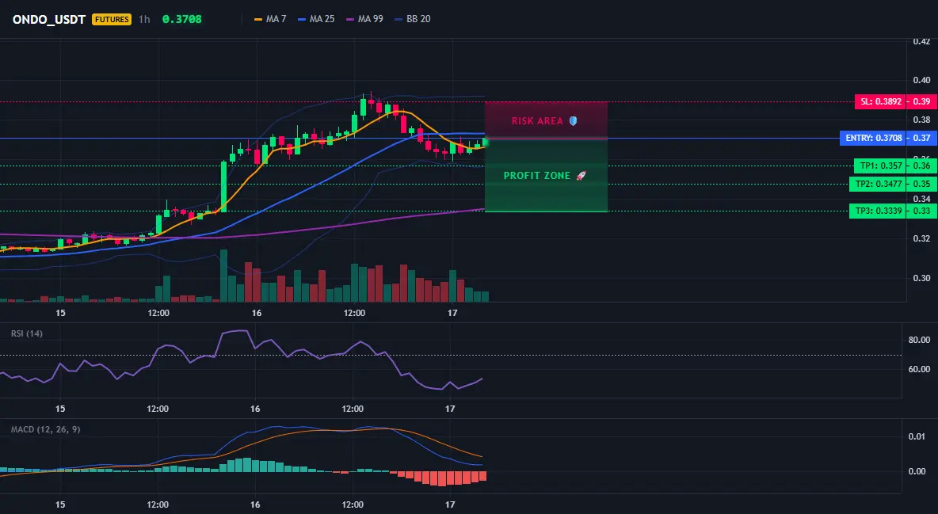Click the RISK AREA zone label

[537, 121]
